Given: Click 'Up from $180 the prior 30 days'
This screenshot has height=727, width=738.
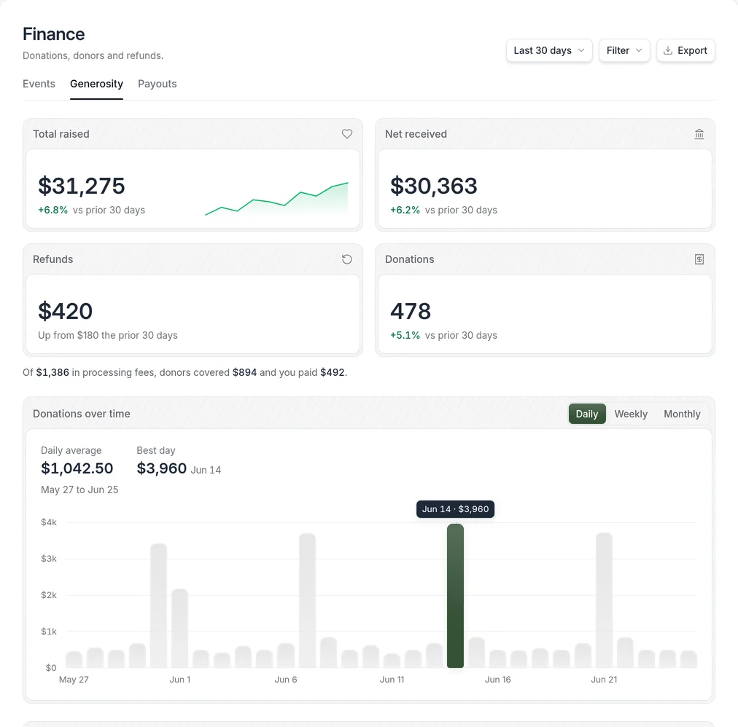Looking at the screenshot, I should (x=108, y=335).
